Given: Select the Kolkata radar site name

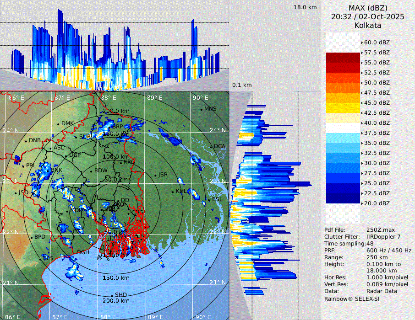Looking at the screenshot, I should coord(368,26).
